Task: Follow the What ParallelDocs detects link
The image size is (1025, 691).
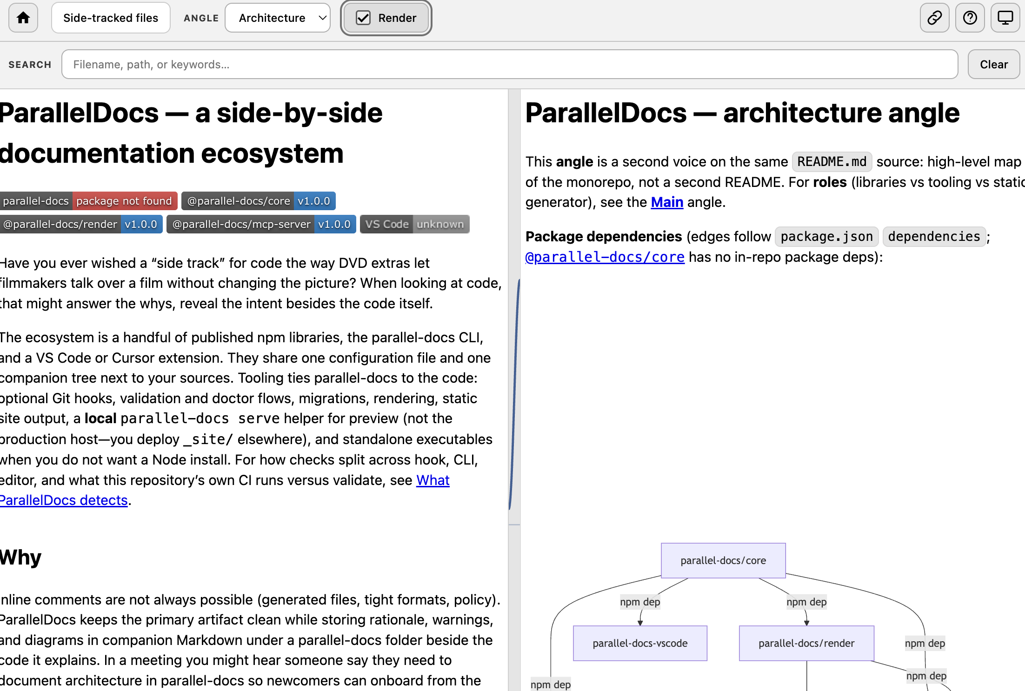Action: coord(433,480)
